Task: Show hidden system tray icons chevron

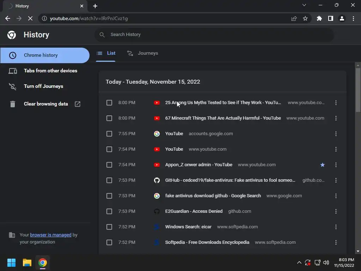Action: (299, 263)
